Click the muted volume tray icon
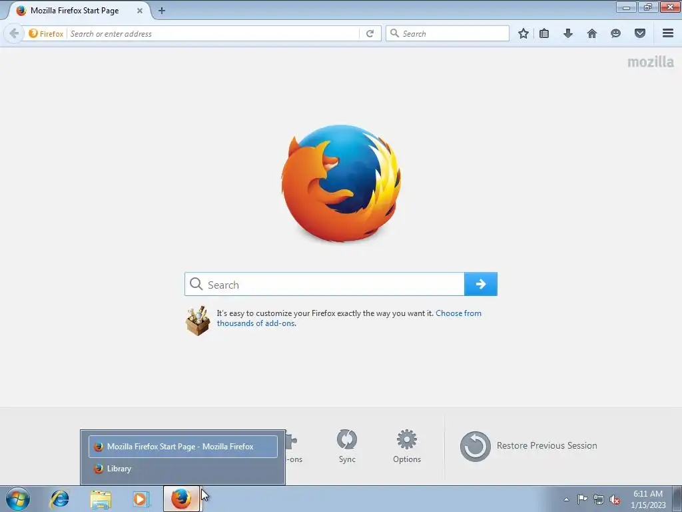The height and width of the screenshot is (512, 682). [615, 499]
